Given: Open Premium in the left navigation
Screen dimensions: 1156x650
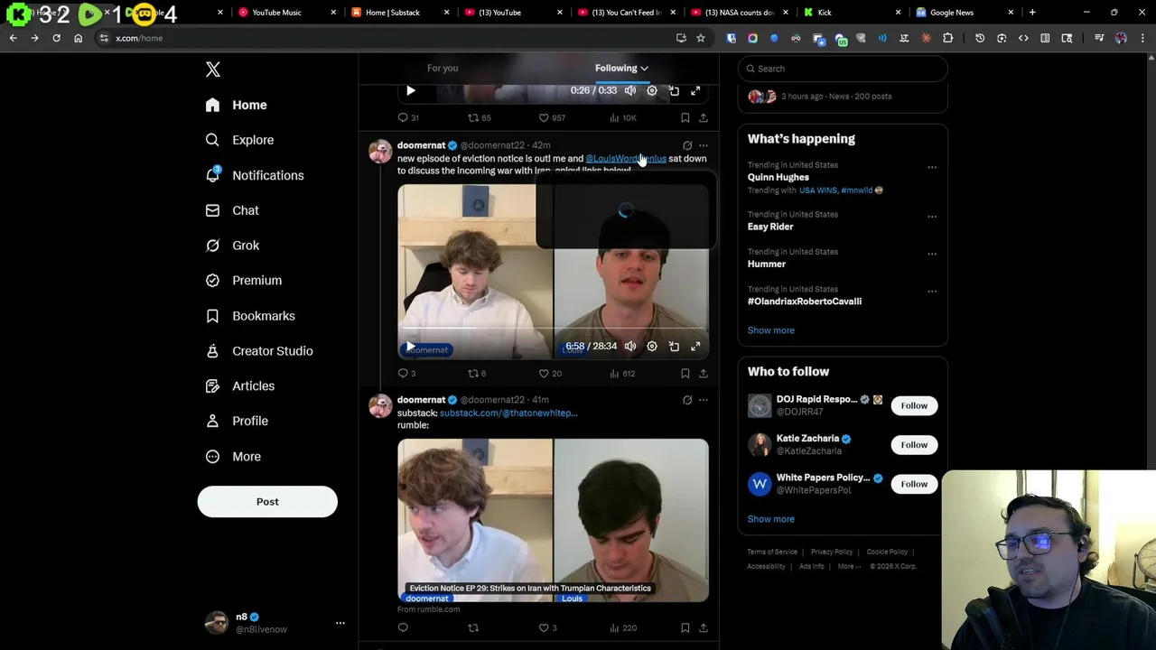Looking at the screenshot, I should pyautogui.click(x=243, y=281).
